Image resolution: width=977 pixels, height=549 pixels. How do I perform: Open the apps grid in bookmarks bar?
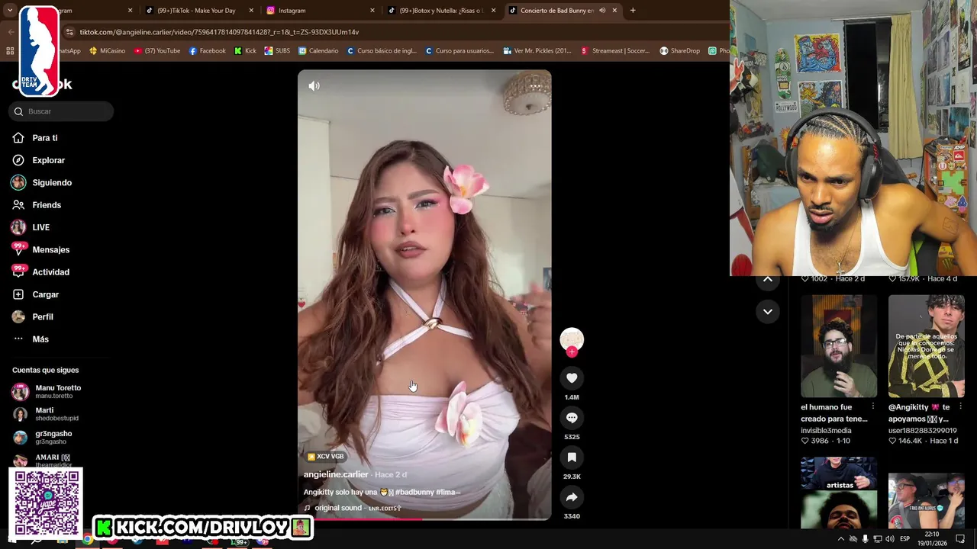click(x=10, y=51)
